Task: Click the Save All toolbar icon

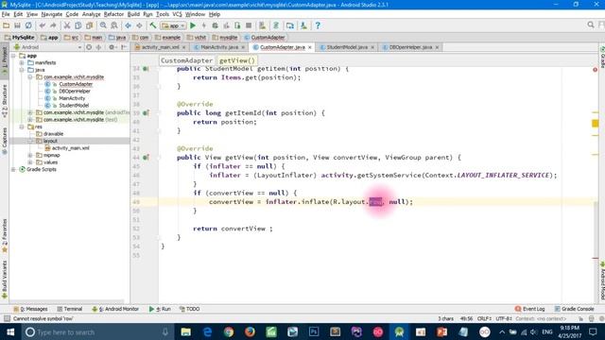Action: [17, 25]
